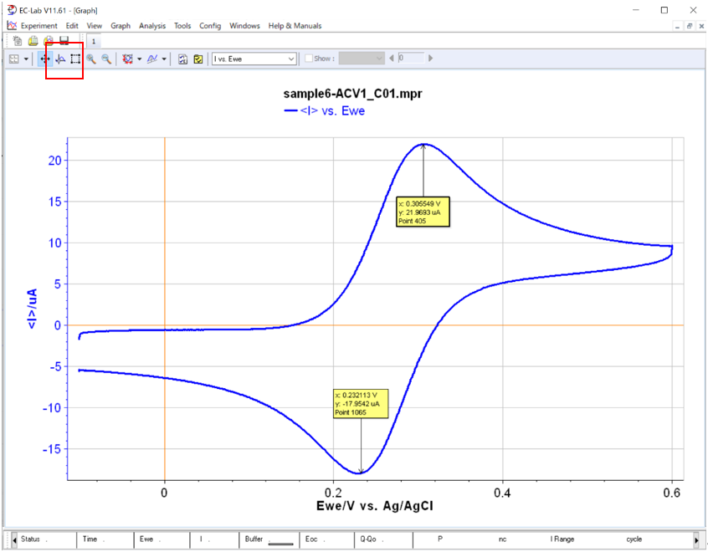Viewport: 708px width, 552px height.
Task: Open the Edit menu
Action: [x=72, y=26]
